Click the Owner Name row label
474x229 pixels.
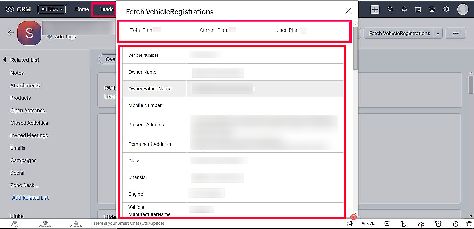click(142, 72)
